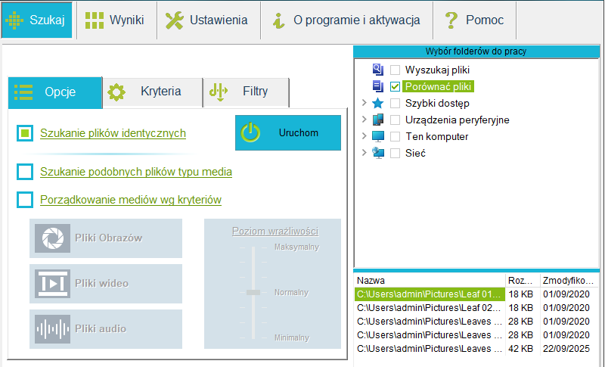The height and width of the screenshot is (367, 605).
Task: Click the Pliki wideo button
Action: (106, 284)
